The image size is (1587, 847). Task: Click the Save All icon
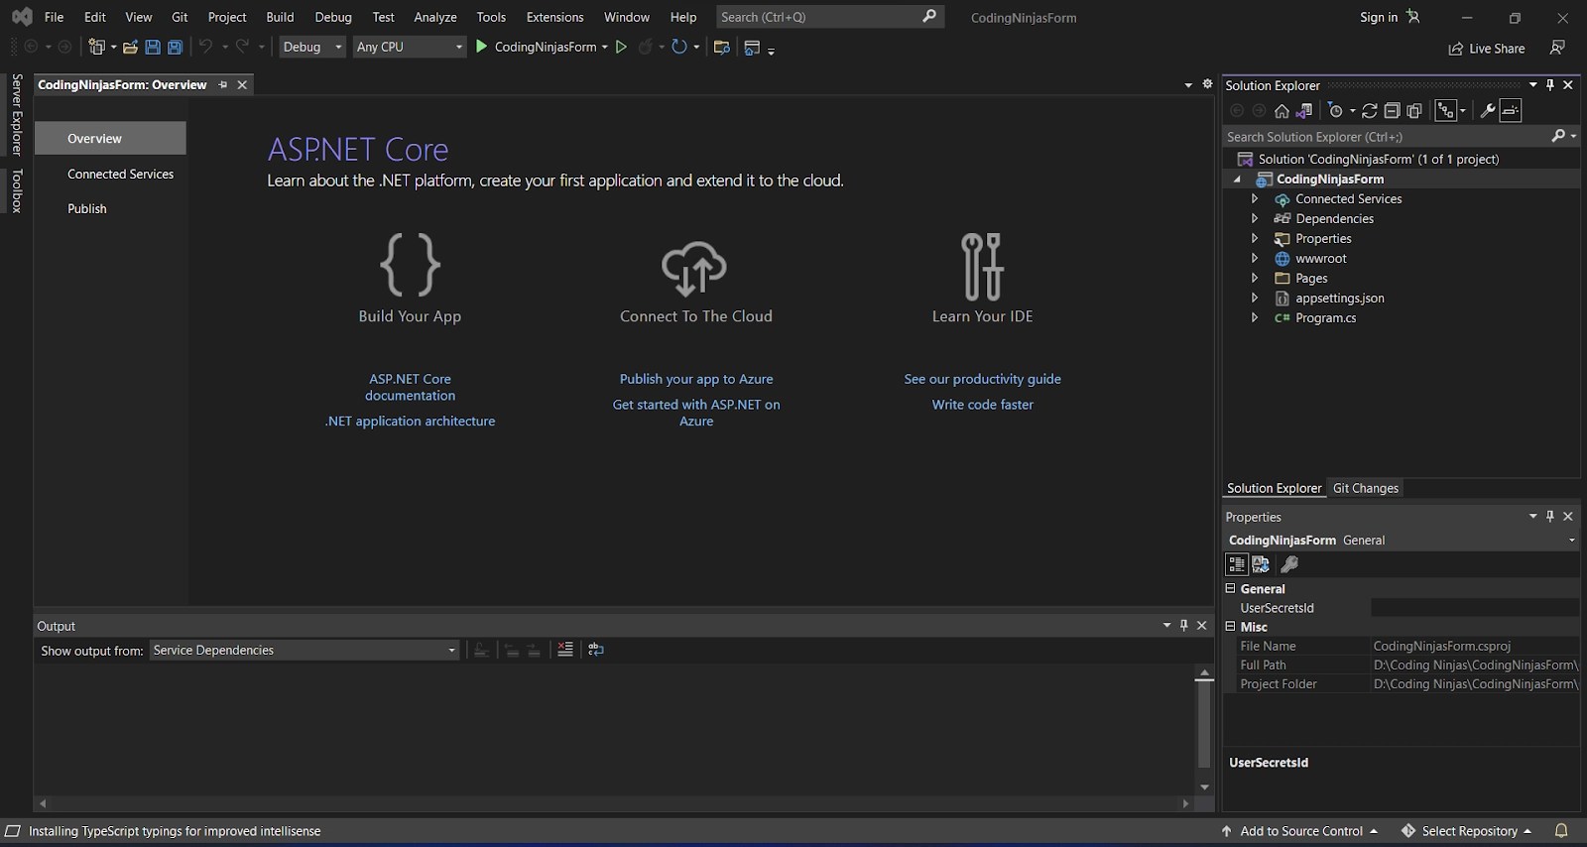pyautogui.click(x=175, y=47)
